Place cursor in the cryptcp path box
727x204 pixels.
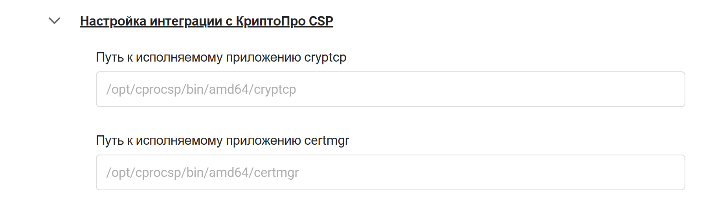pos(390,89)
